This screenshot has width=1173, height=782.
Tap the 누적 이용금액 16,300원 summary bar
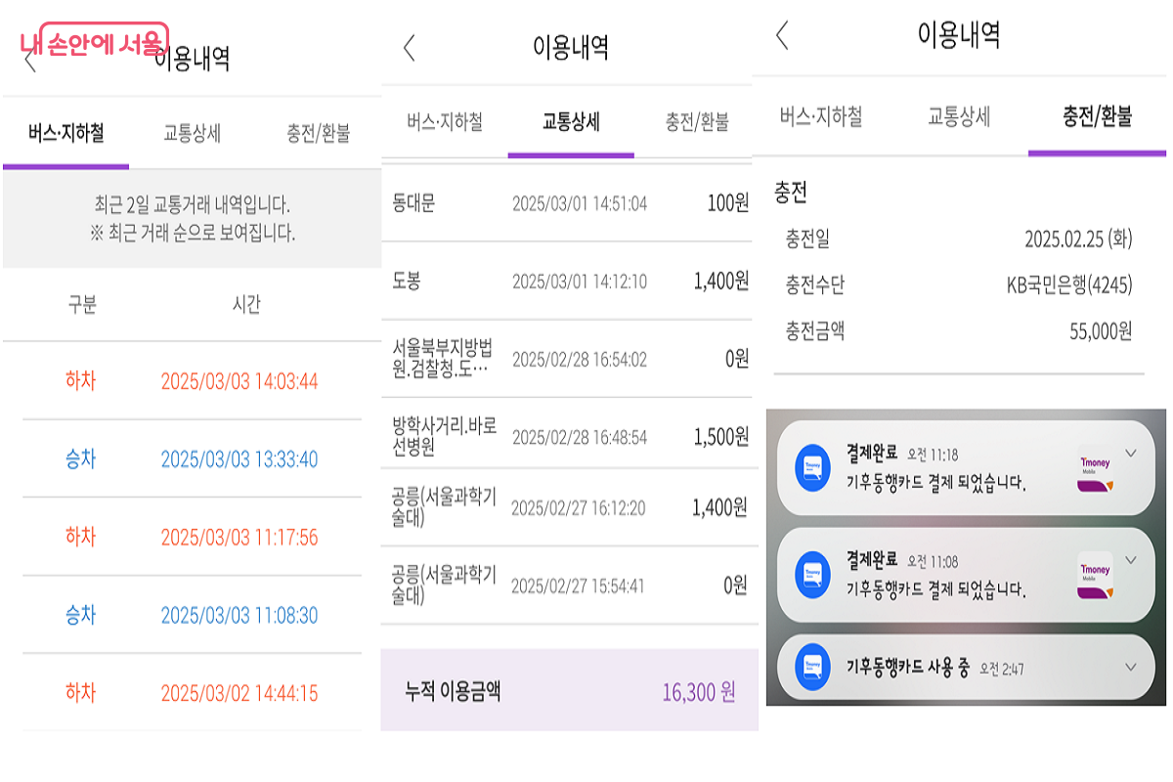click(x=569, y=691)
